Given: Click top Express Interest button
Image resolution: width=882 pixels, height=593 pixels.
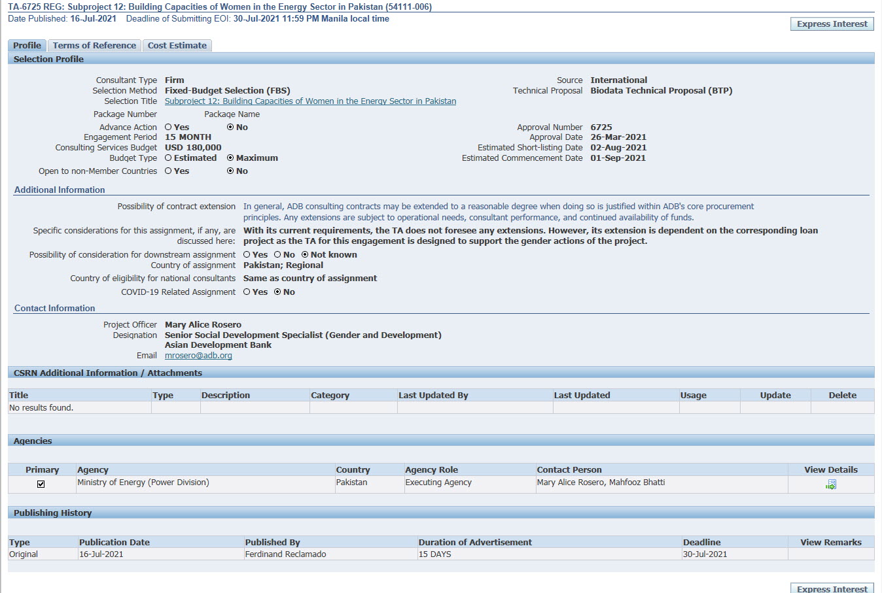Looking at the screenshot, I should point(832,24).
